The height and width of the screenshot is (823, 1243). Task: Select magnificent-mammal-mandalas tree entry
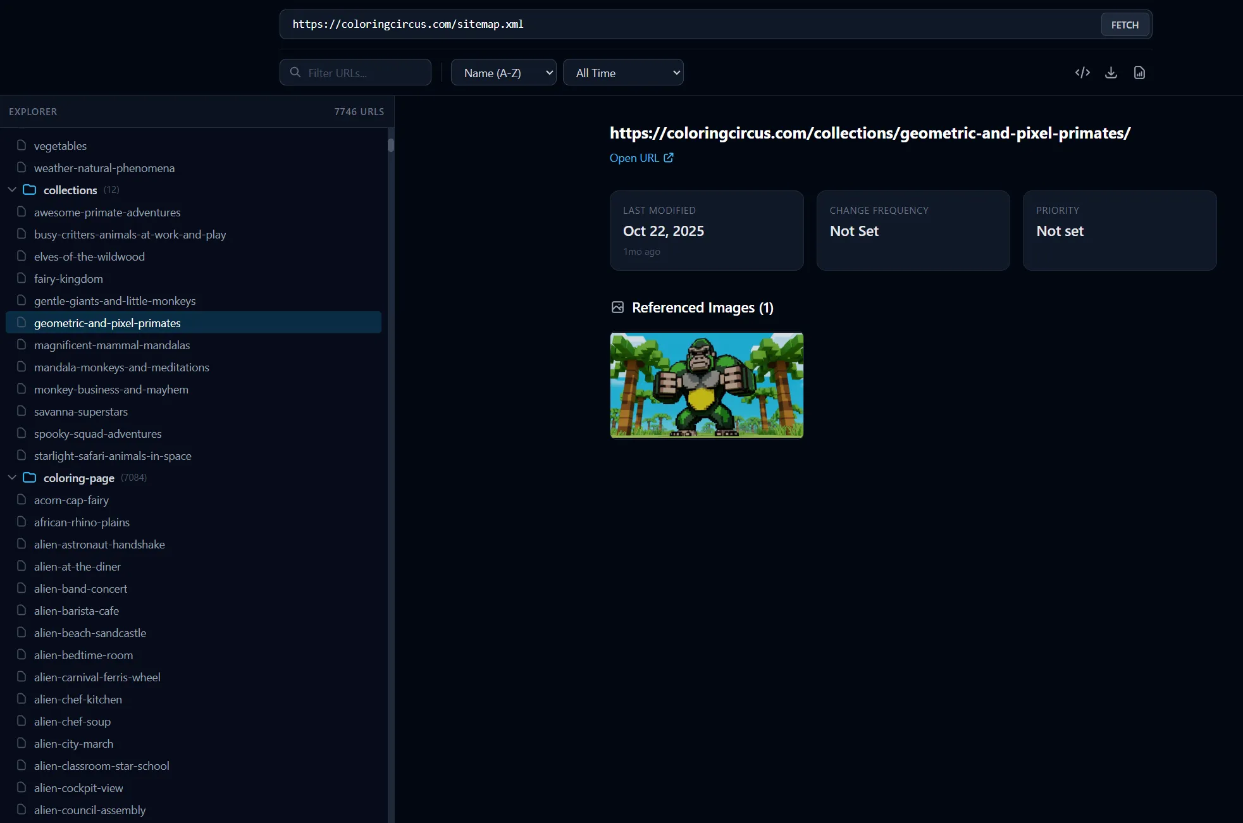point(112,345)
